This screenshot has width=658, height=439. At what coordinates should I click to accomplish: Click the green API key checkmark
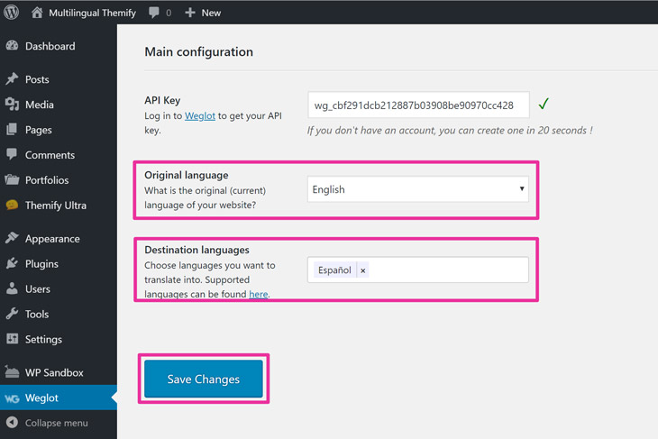tap(544, 104)
